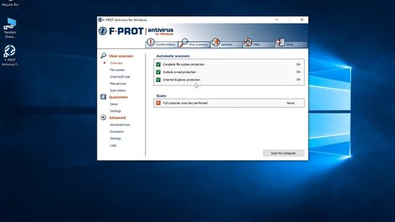Screen dimensions: 395x222
Task: Click the Virus scanners magnifier icon in toolbar
Action: pyautogui.click(x=184, y=43)
